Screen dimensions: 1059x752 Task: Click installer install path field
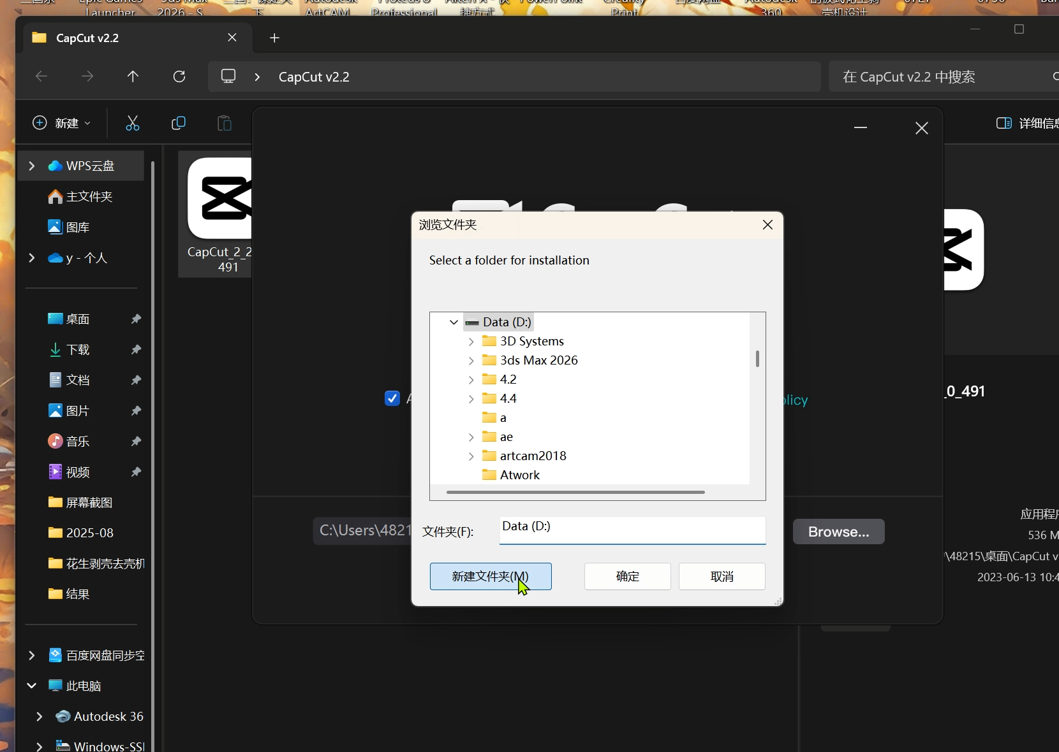(362, 530)
